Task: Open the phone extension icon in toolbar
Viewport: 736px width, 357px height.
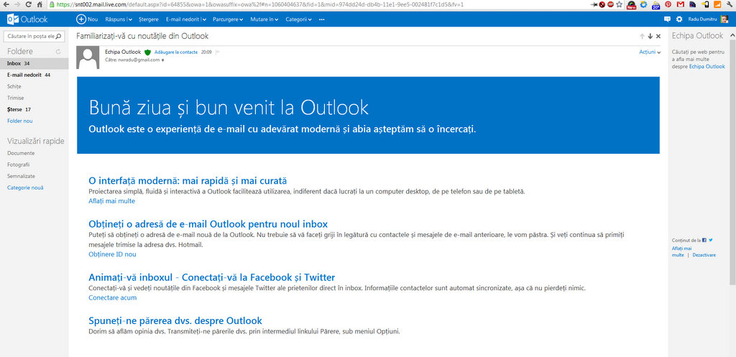Action: 705,4
